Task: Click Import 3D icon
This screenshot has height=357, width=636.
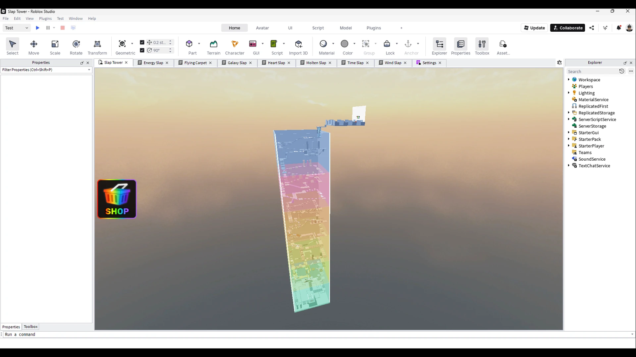Action: point(299,44)
